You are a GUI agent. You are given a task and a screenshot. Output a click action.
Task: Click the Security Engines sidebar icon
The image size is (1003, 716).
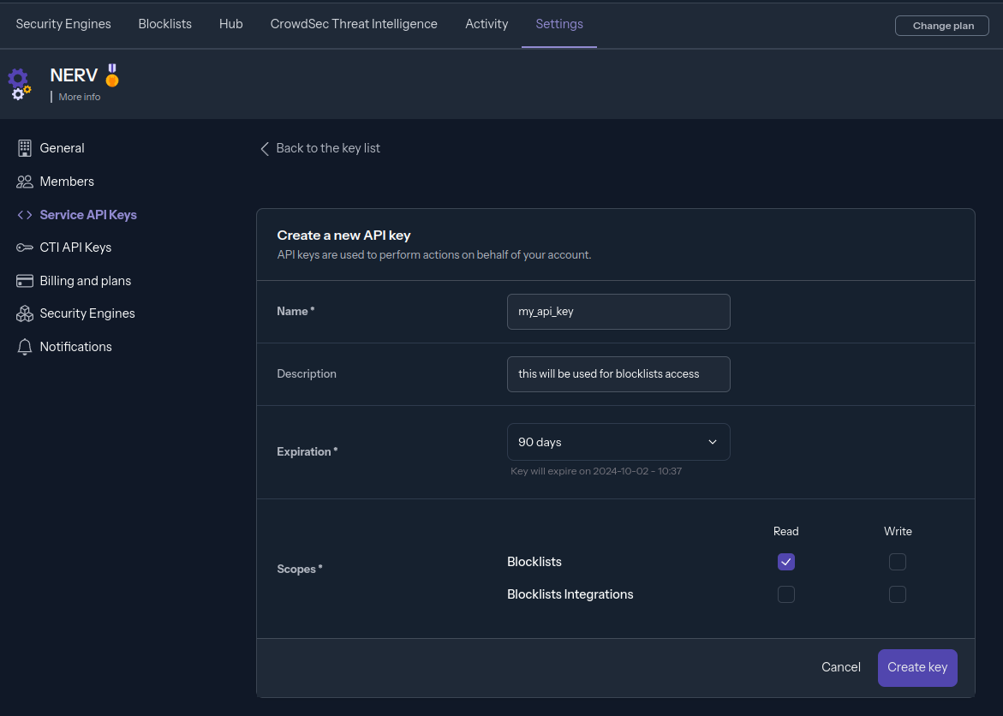(x=24, y=313)
